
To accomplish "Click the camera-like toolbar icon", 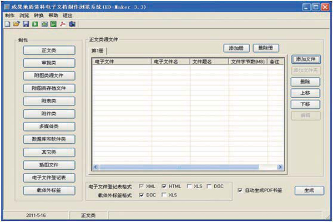I will tap(44, 24).
